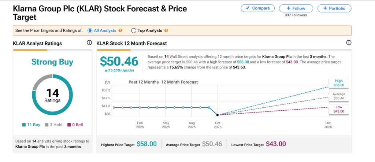Click the Low $43.00 forecast label
This screenshot has width=375, height=162.
[x=339, y=109]
